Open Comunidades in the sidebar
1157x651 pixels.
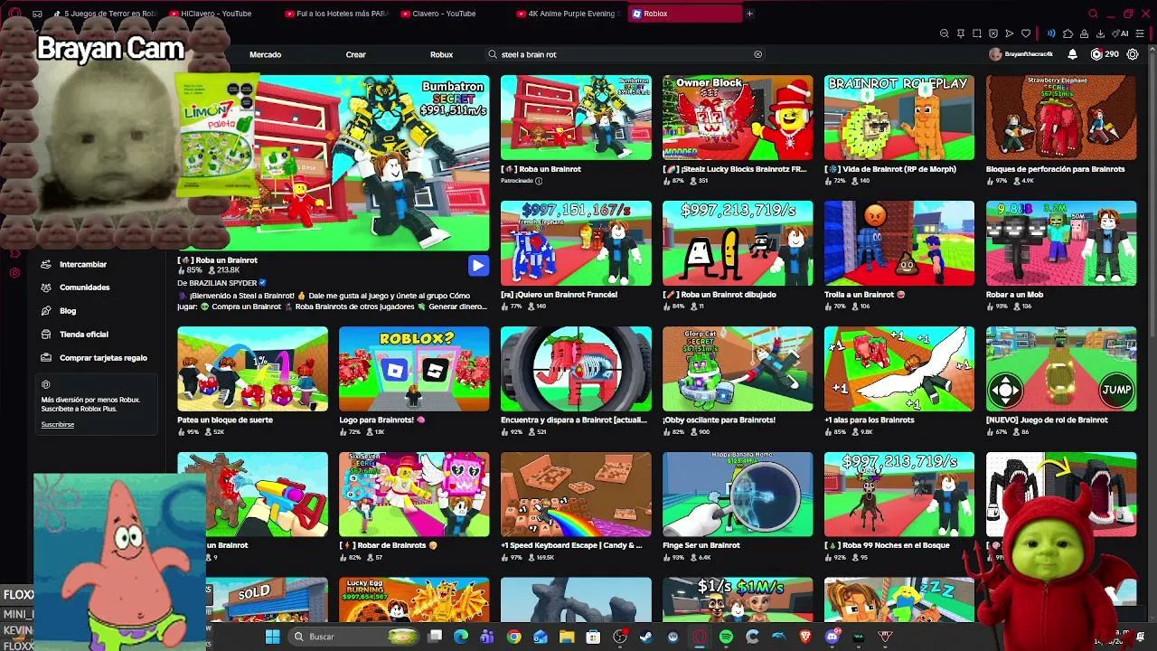coord(85,288)
